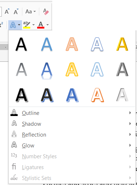Image resolution: width=137 pixels, height=185 pixels.
Task: Open the text highlight color dropdown arrow
Action: [x=34, y=25]
